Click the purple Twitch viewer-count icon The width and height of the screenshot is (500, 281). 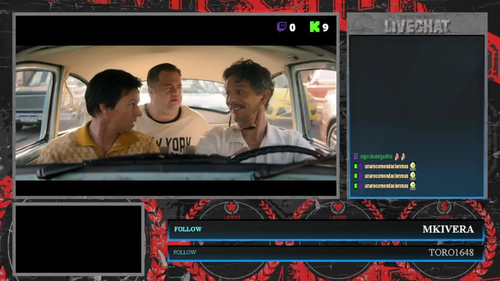(282, 27)
